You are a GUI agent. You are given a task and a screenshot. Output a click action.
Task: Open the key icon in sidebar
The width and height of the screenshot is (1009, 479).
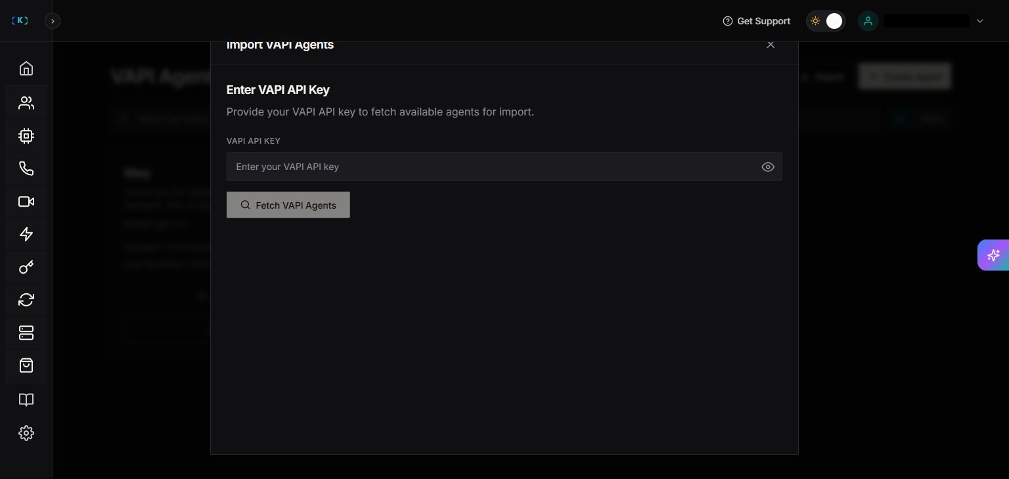[x=26, y=267]
